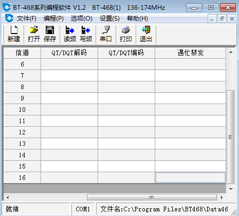Click QT/DQT解码 cell for channel 6
The width and height of the screenshot is (239, 216).
click(x=69, y=64)
